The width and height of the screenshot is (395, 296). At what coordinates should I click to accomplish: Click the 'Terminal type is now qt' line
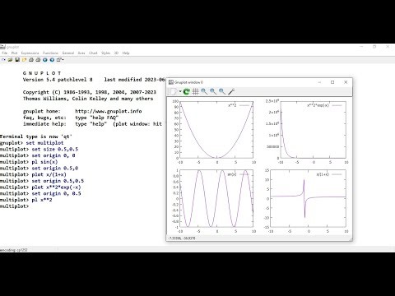click(x=36, y=136)
